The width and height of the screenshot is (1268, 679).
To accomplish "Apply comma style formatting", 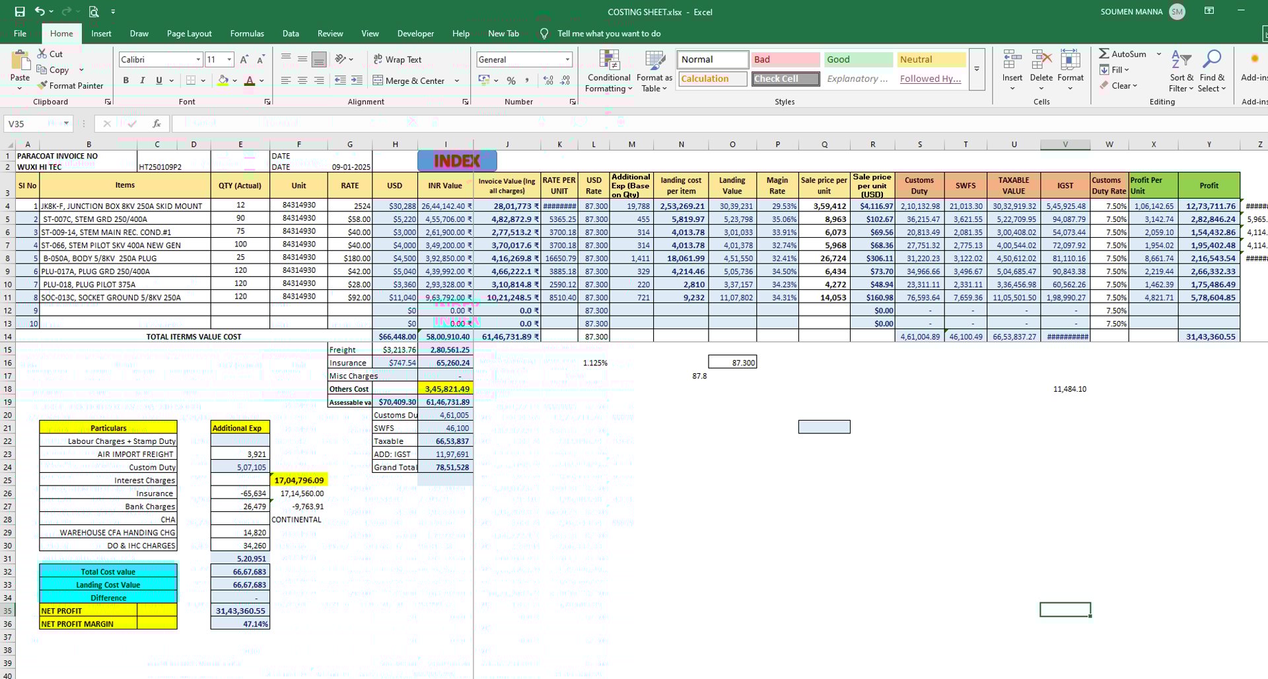I will pyautogui.click(x=527, y=81).
